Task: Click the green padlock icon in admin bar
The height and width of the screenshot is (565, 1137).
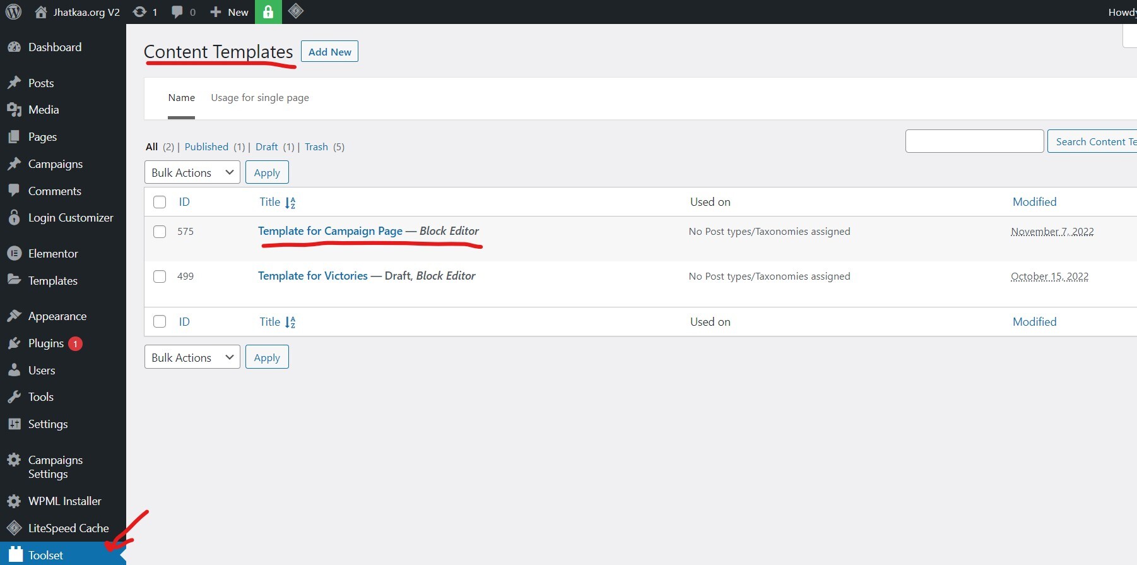Action: [268, 12]
